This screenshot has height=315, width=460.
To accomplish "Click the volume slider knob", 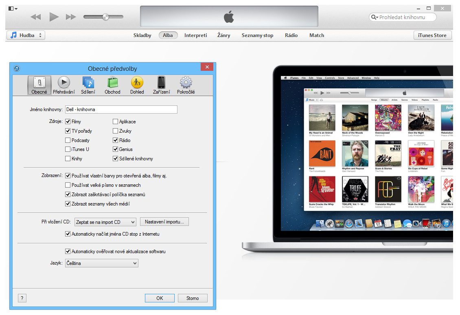I will pos(105,17).
